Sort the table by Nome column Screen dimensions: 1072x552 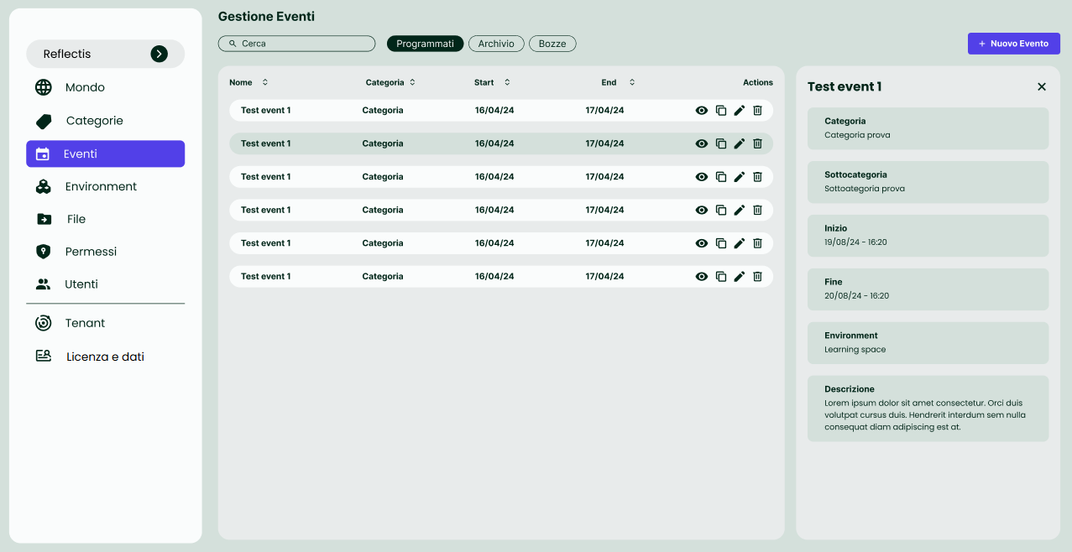coord(264,82)
